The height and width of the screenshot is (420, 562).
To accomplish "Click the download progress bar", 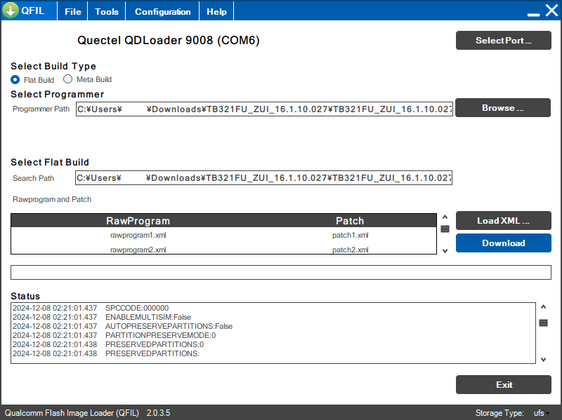I will pyautogui.click(x=280, y=272).
